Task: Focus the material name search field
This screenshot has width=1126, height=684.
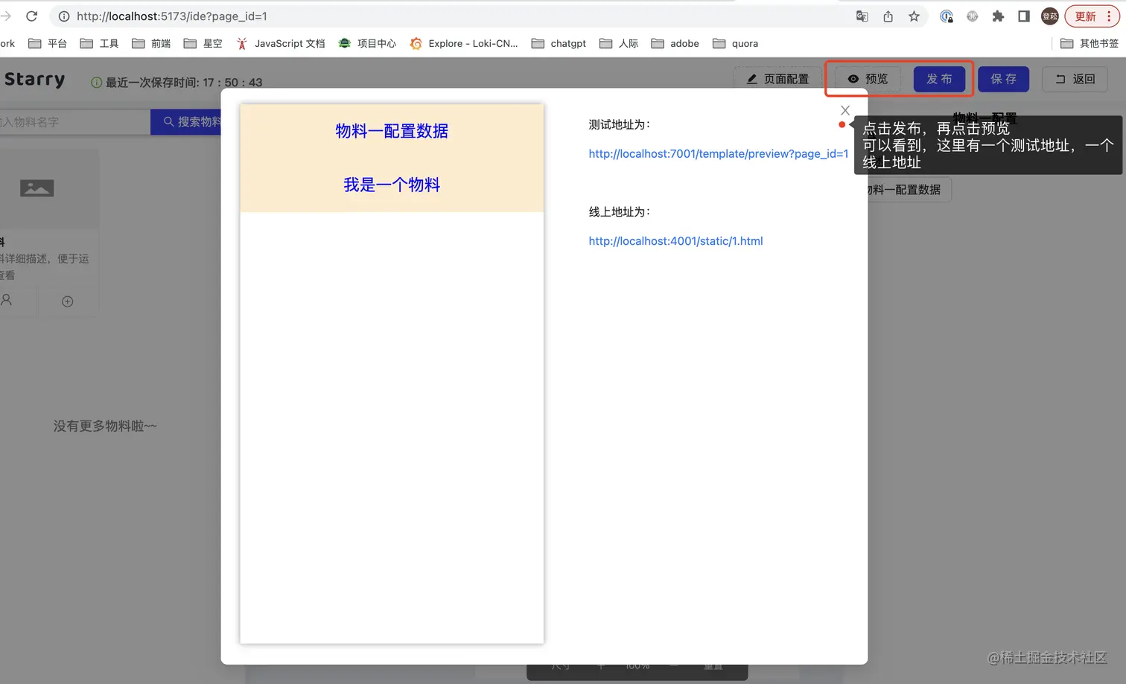Action: (74, 122)
